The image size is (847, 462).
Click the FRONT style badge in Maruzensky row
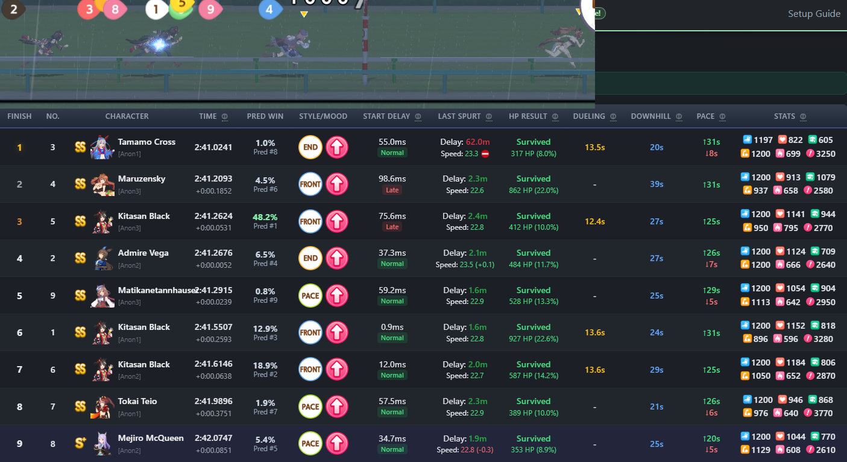tap(310, 184)
